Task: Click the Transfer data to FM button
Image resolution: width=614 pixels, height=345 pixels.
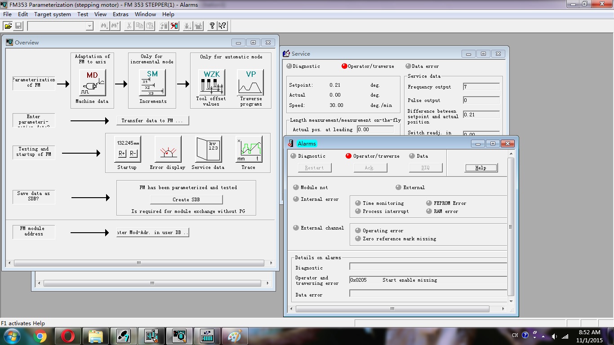Action: coord(152,120)
